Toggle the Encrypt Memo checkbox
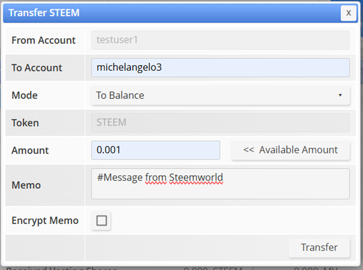 [x=101, y=221]
